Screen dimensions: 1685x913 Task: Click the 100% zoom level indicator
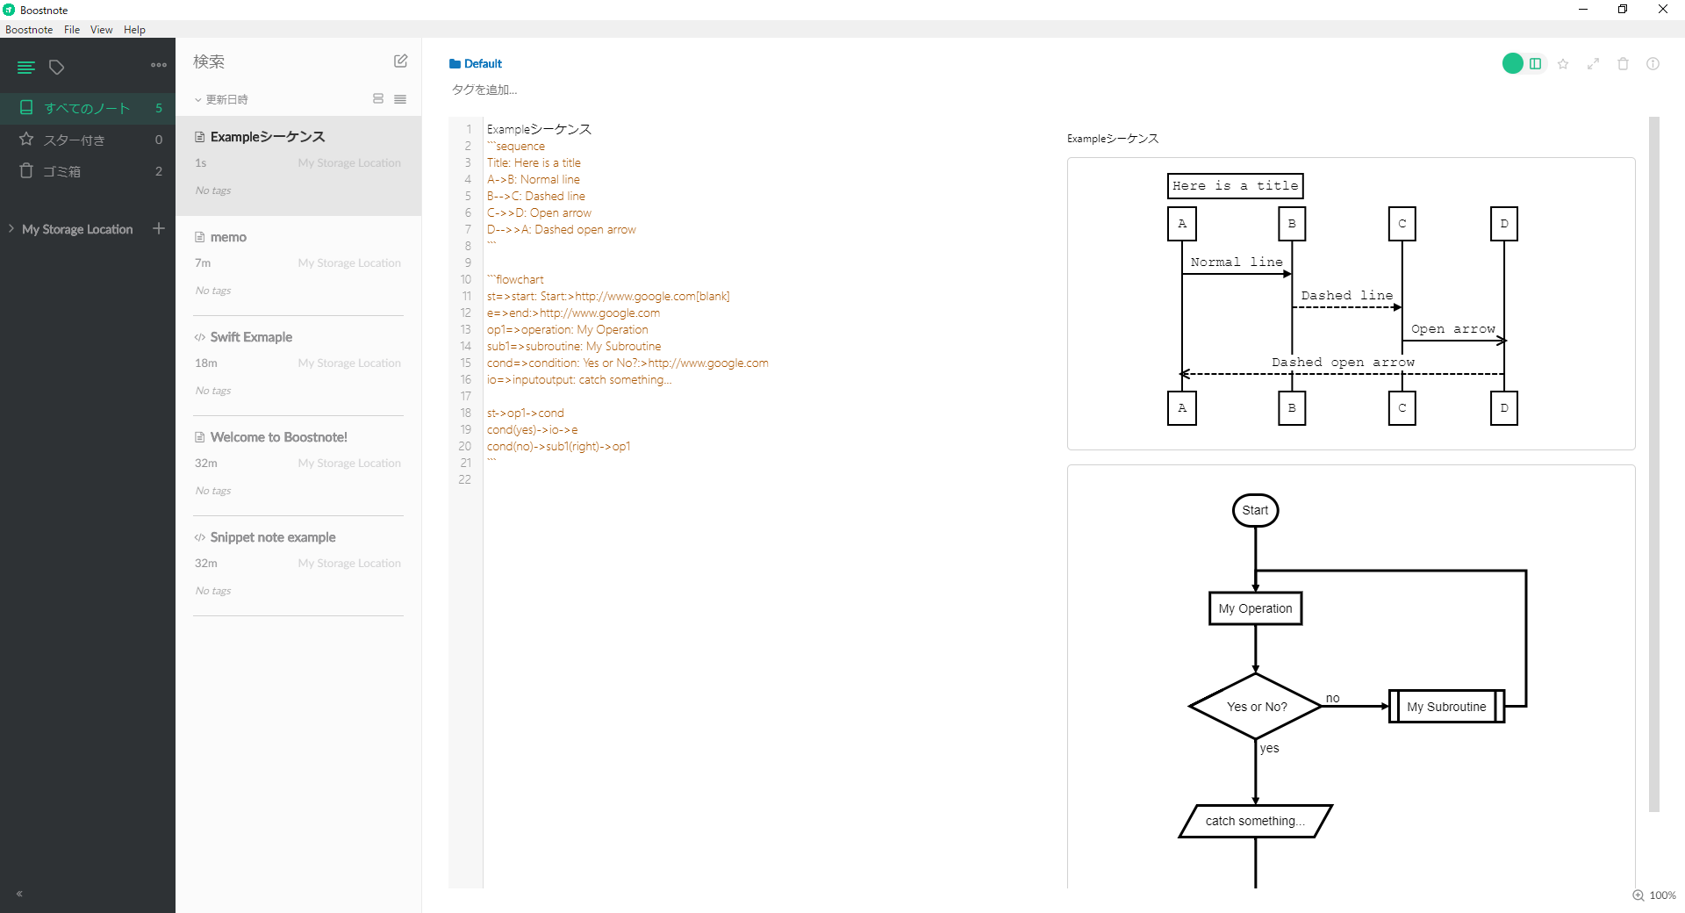click(1662, 895)
